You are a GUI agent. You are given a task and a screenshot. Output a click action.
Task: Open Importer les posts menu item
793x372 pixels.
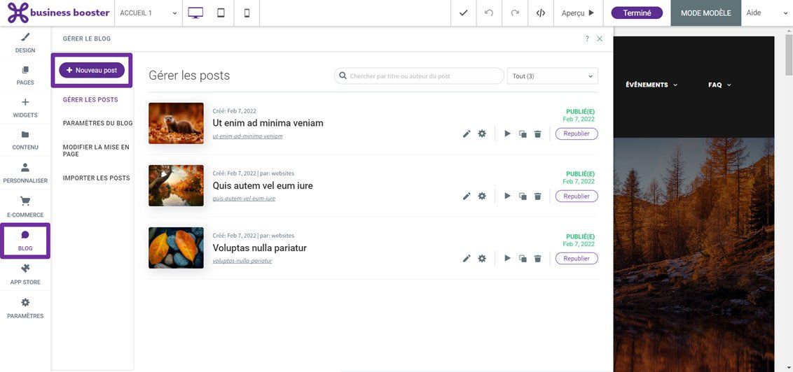pyautogui.click(x=96, y=178)
